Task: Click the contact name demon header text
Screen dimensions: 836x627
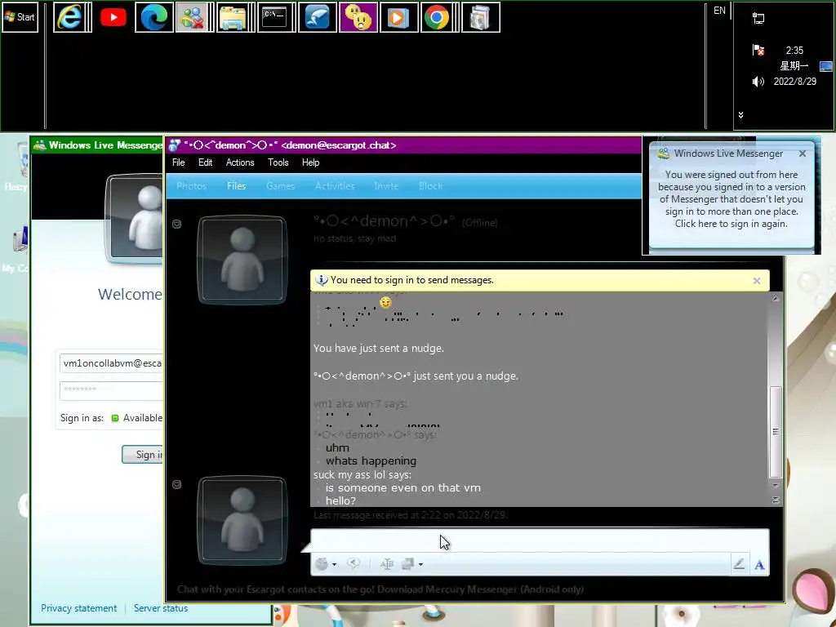Action: point(384,221)
